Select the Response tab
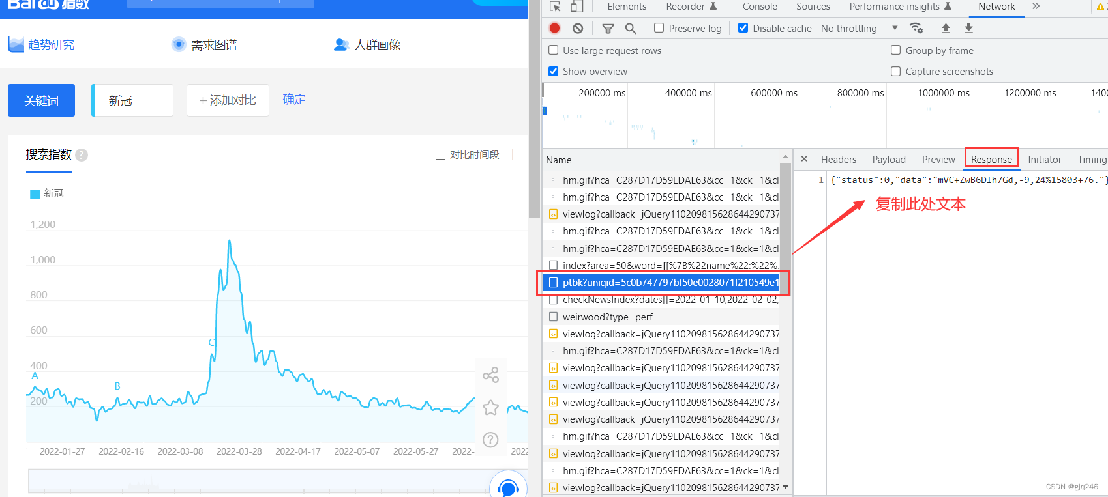Image resolution: width=1108 pixels, height=497 pixels. (991, 159)
